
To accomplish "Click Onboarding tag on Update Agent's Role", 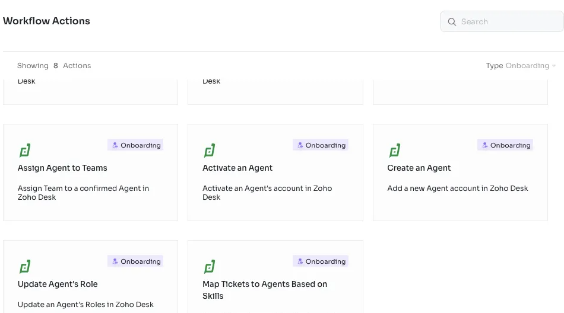I will click(x=135, y=261).
